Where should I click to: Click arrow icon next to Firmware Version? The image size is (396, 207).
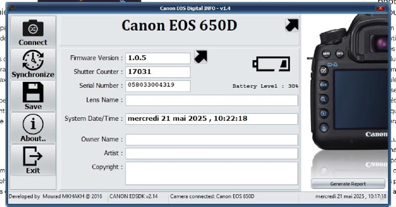pos(201,57)
